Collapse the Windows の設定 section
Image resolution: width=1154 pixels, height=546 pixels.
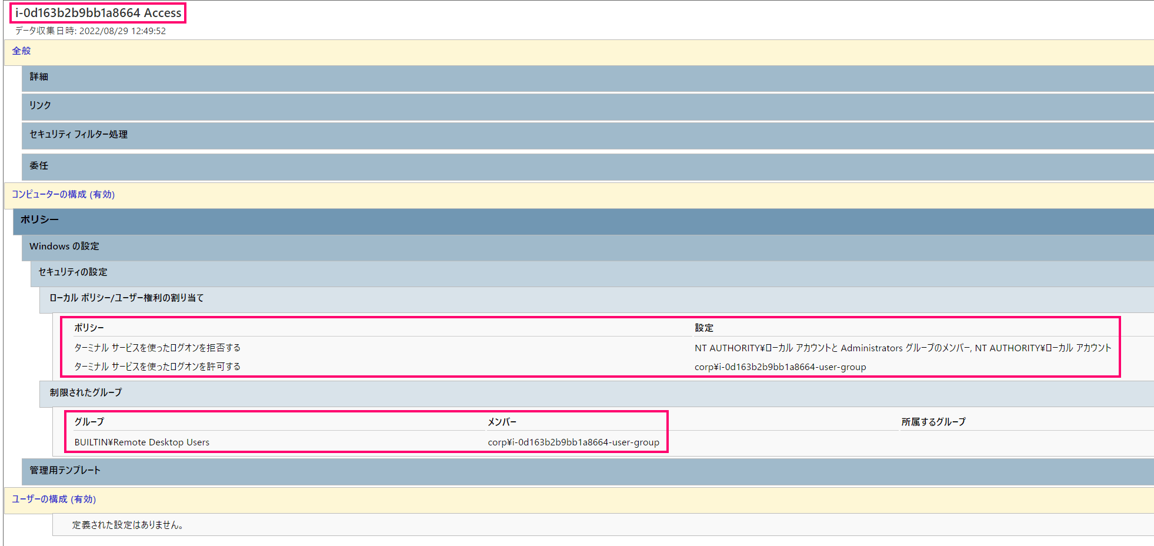click(x=65, y=247)
